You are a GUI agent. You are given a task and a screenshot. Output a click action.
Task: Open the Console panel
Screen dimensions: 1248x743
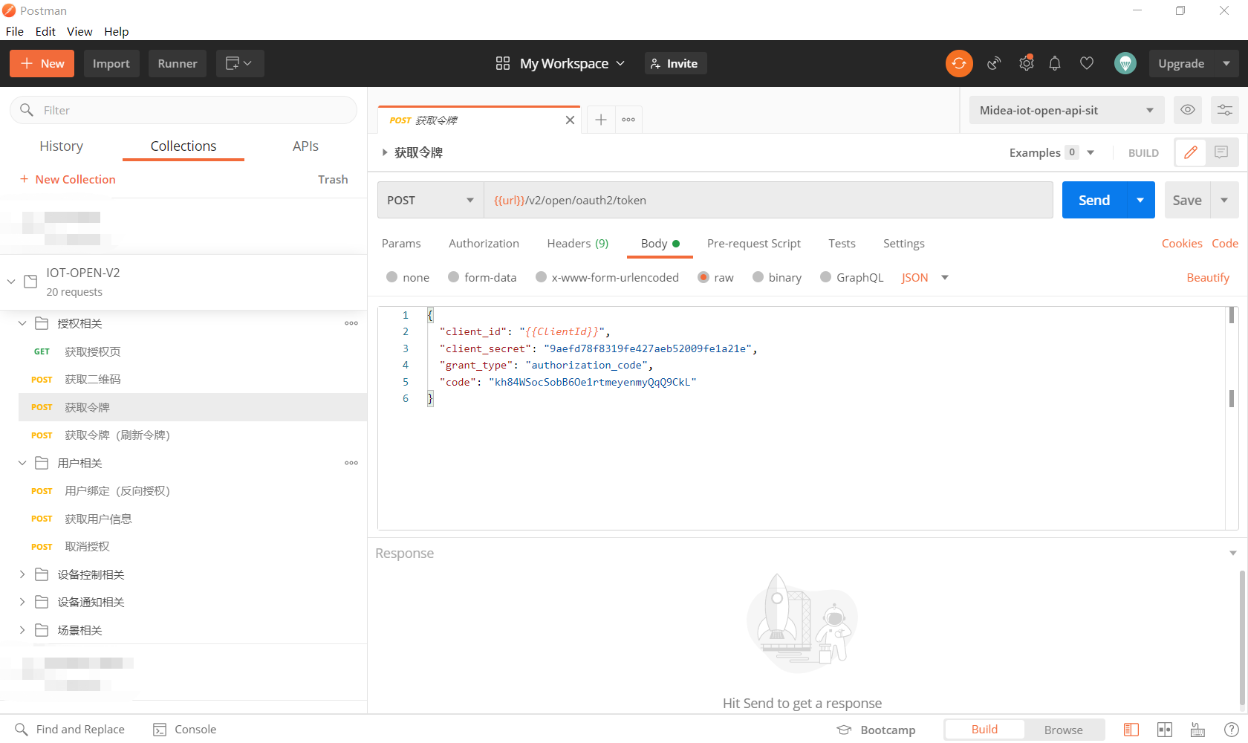click(184, 730)
